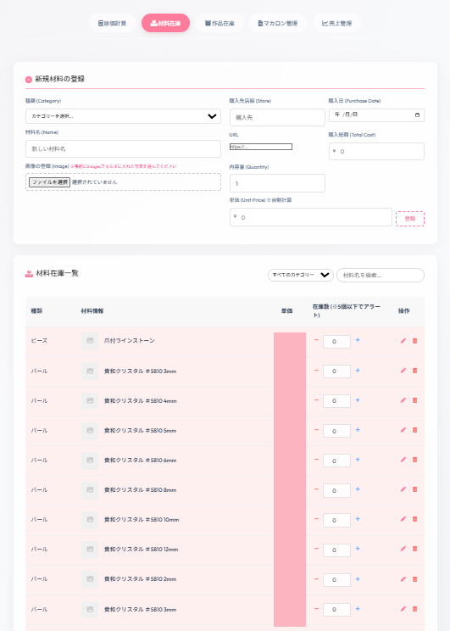The width and height of the screenshot is (450, 631).
Task: Delete the 爪付ラインストーン row via trash icon
Action: (x=415, y=341)
